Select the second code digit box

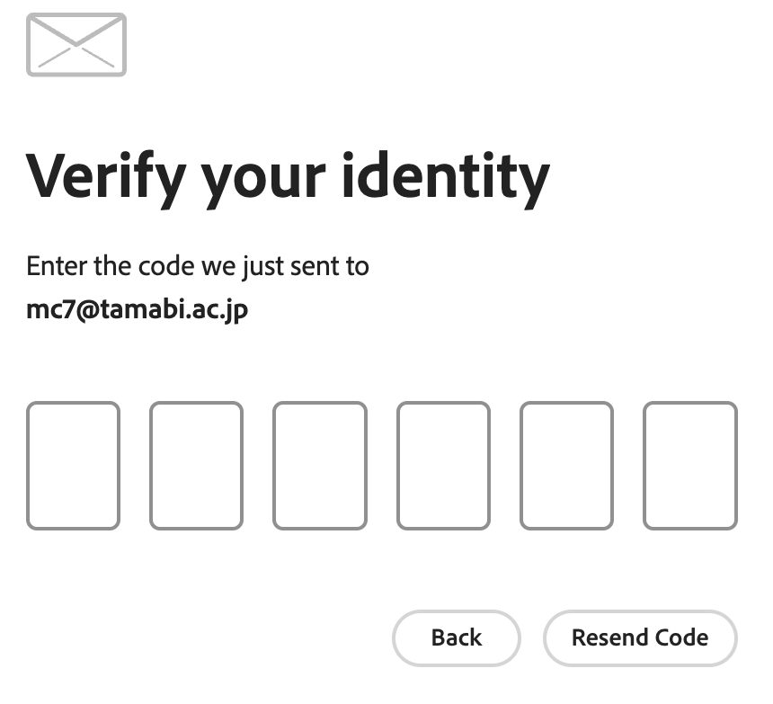click(x=196, y=466)
